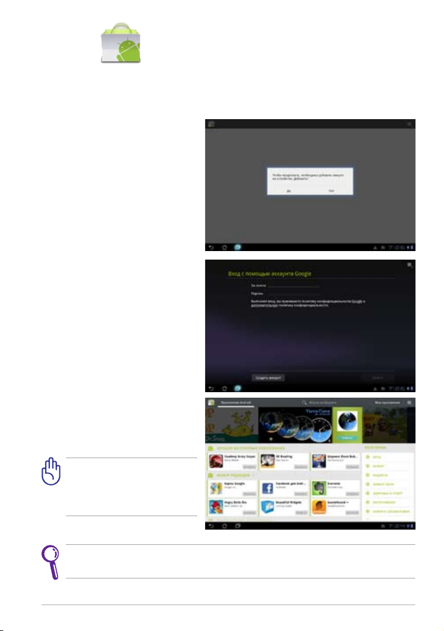The width and height of the screenshot is (444, 631).
Task: Tap recent apps icon on Market screen navbar
Action: click(x=238, y=526)
